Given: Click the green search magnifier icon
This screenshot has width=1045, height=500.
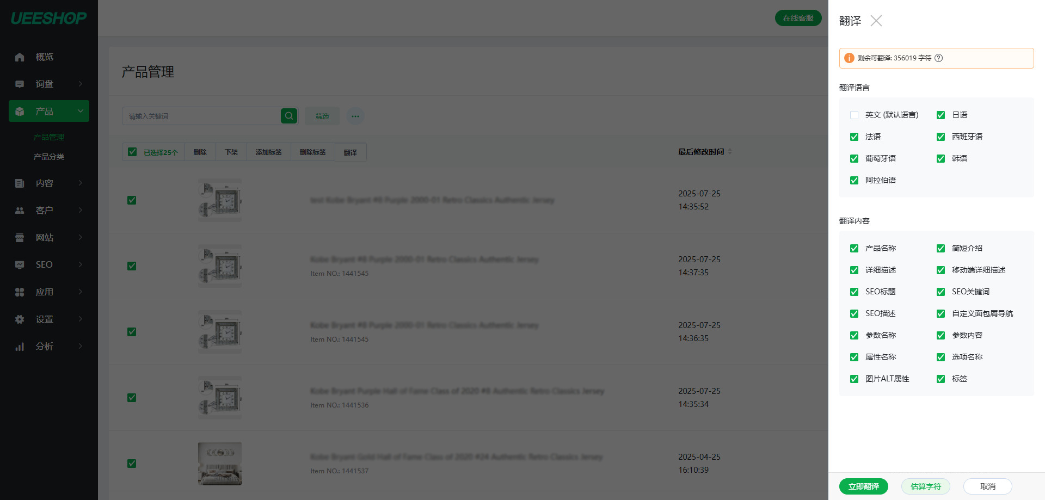Looking at the screenshot, I should [289, 116].
